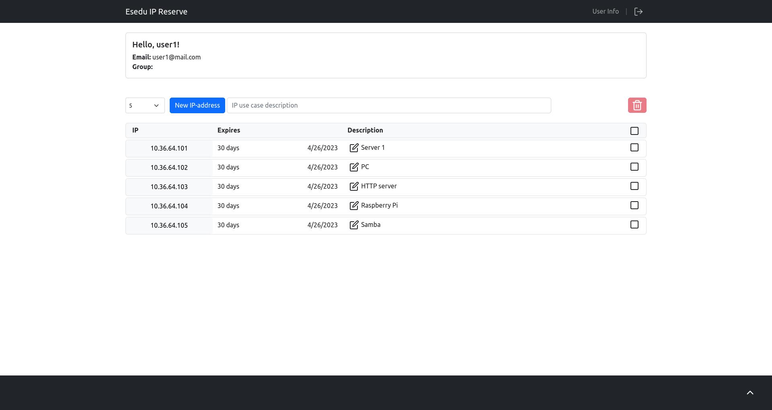Edit the Raspberry Pi description
The image size is (772, 410).
click(x=354, y=206)
